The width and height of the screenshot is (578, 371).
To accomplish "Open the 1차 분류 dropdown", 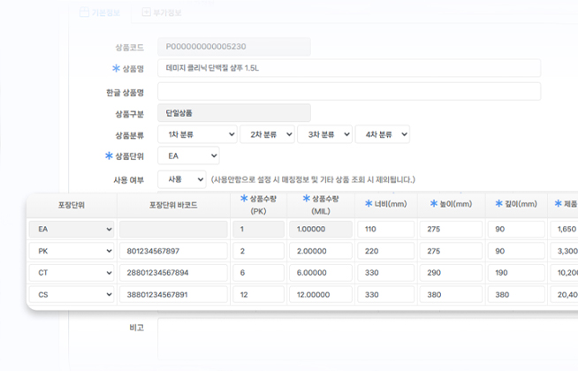I will click(x=198, y=134).
